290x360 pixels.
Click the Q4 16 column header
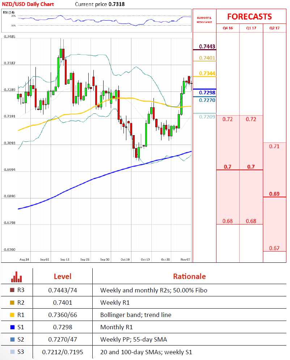(x=228, y=28)
